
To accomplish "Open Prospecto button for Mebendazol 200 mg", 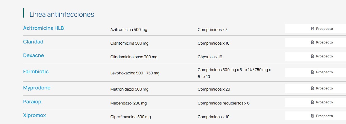I will click(315, 102).
